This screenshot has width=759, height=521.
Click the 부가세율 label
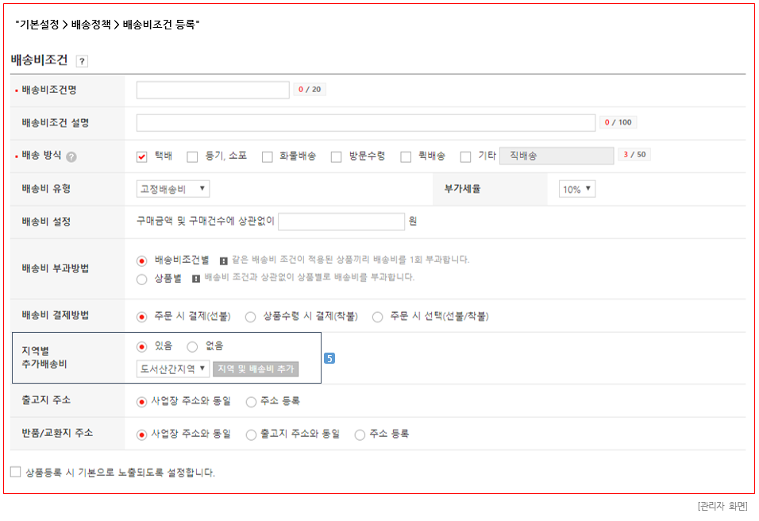462,189
